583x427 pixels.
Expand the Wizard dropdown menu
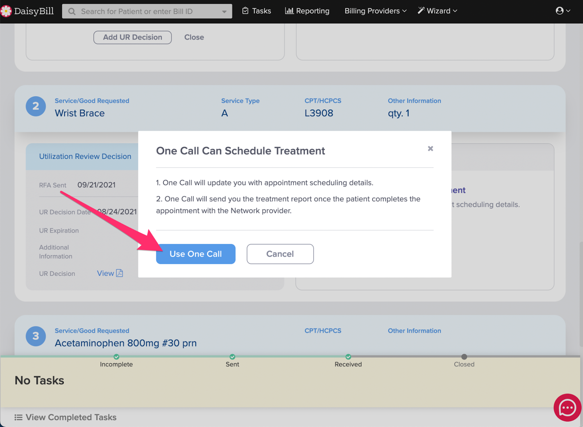pos(438,11)
